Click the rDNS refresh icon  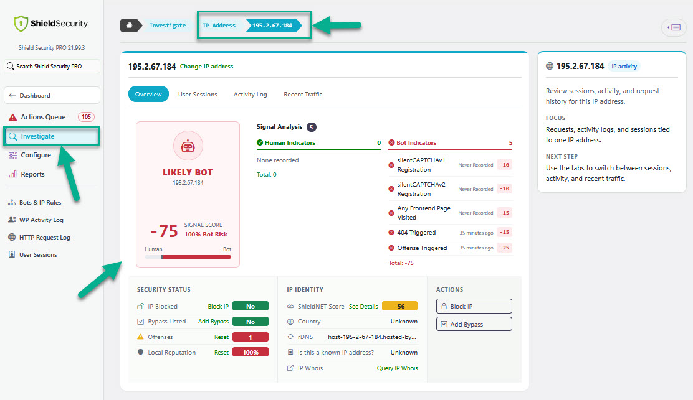click(x=290, y=337)
